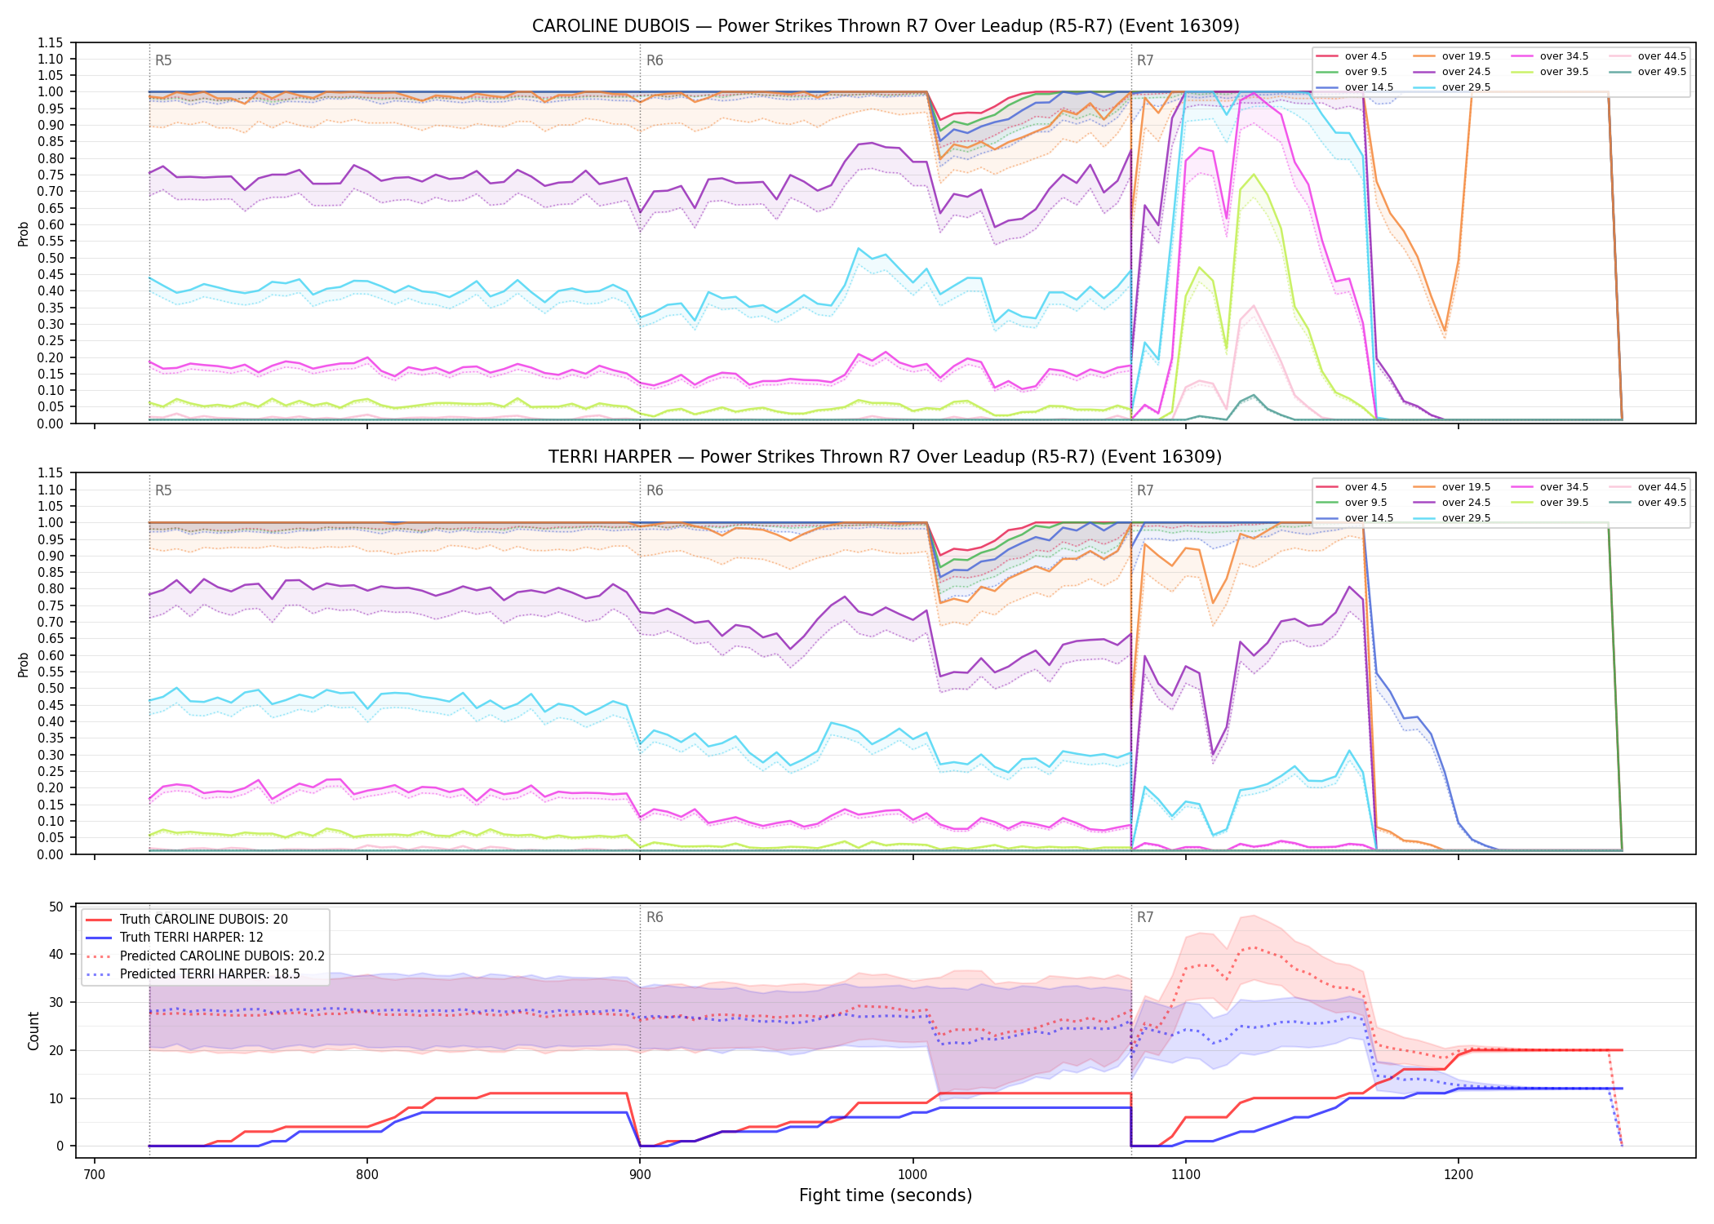Viewport: 1714px width, 1224px height.
Task: Click the 900 tick label on the x-axis
Action: tap(640, 1174)
